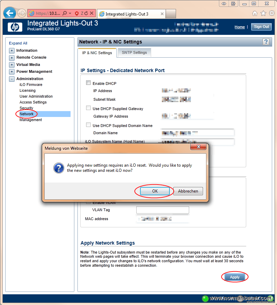This screenshot has width=277, height=305.
Task: Confirm the iLO reset with OK
Action: [x=155, y=191]
